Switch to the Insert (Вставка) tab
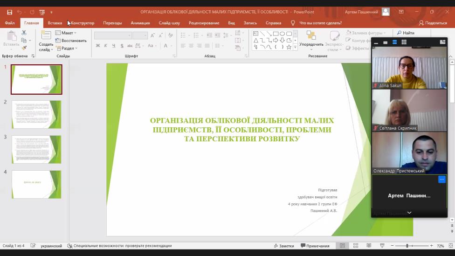The height and width of the screenshot is (256, 455). [55, 23]
